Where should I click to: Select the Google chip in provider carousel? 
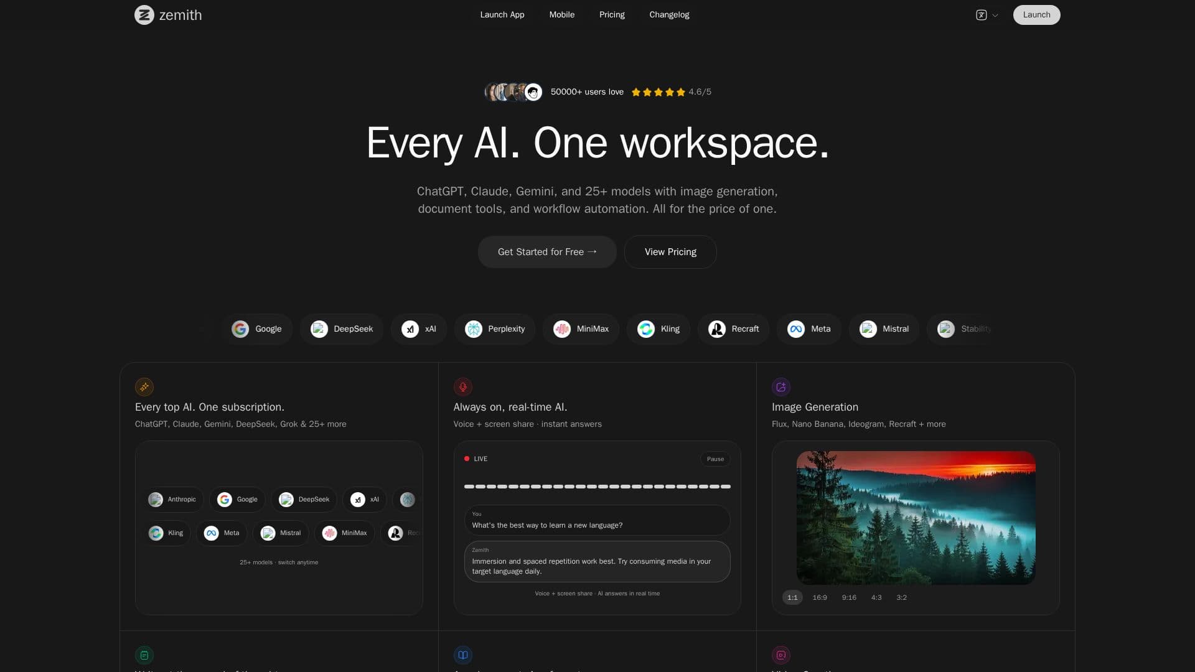[257, 329]
